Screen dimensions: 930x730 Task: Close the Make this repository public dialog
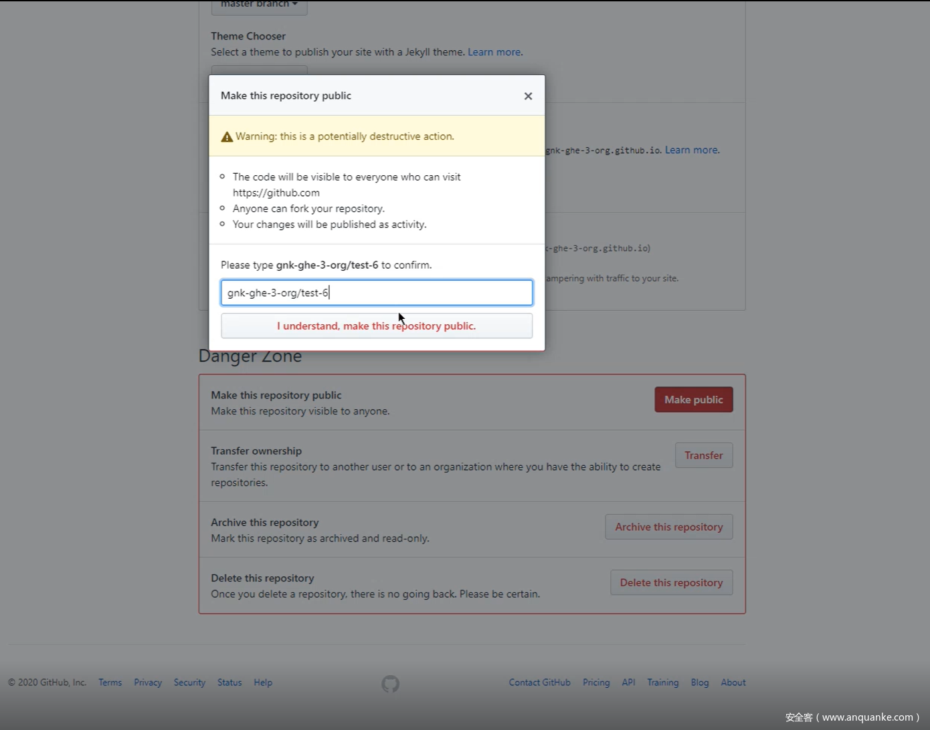pyautogui.click(x=528, y=96)
